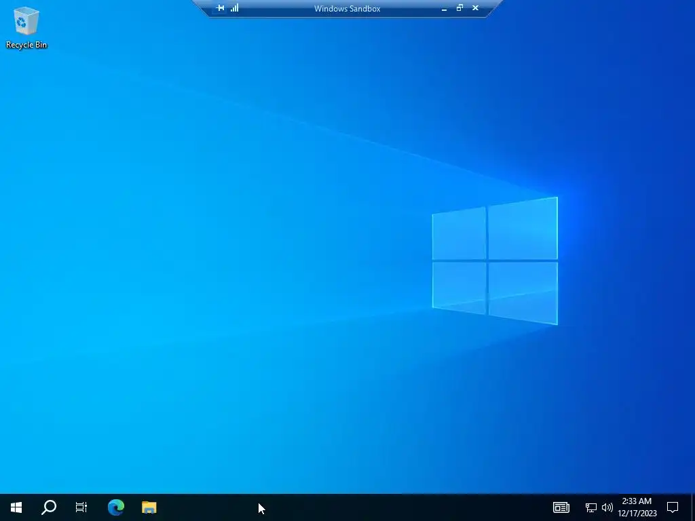Image resolution: width=695 pixels, height=521 pixels.
Task: Open the volume speaker tray icon
Action: click(607, 507)
